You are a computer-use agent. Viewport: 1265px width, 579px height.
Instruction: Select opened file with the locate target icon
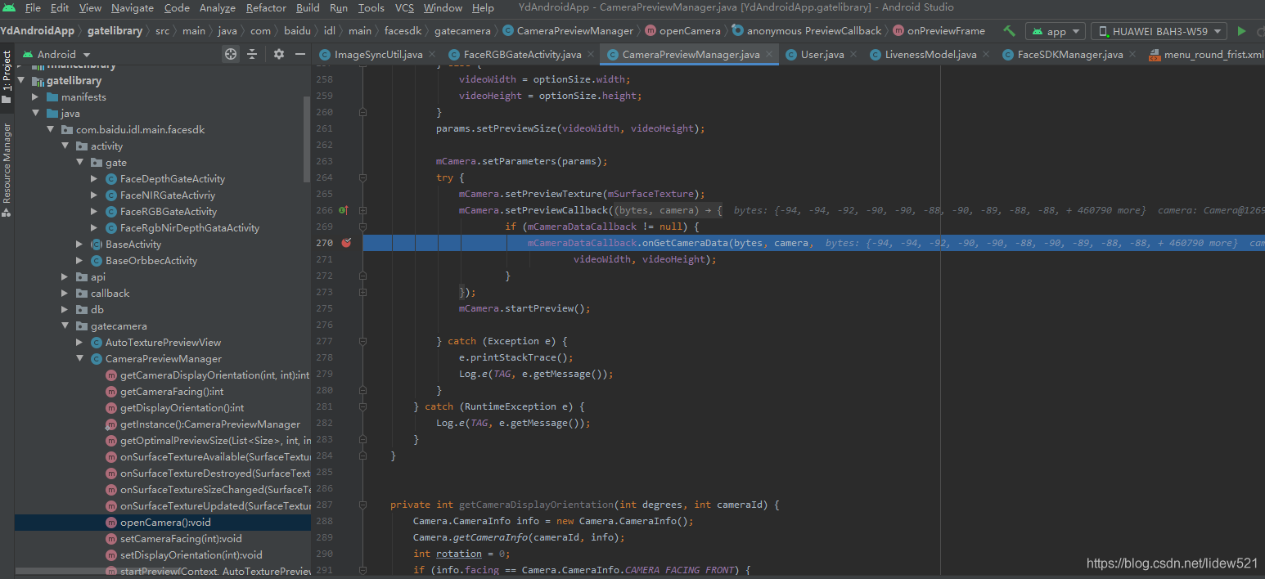coord(231,54)
